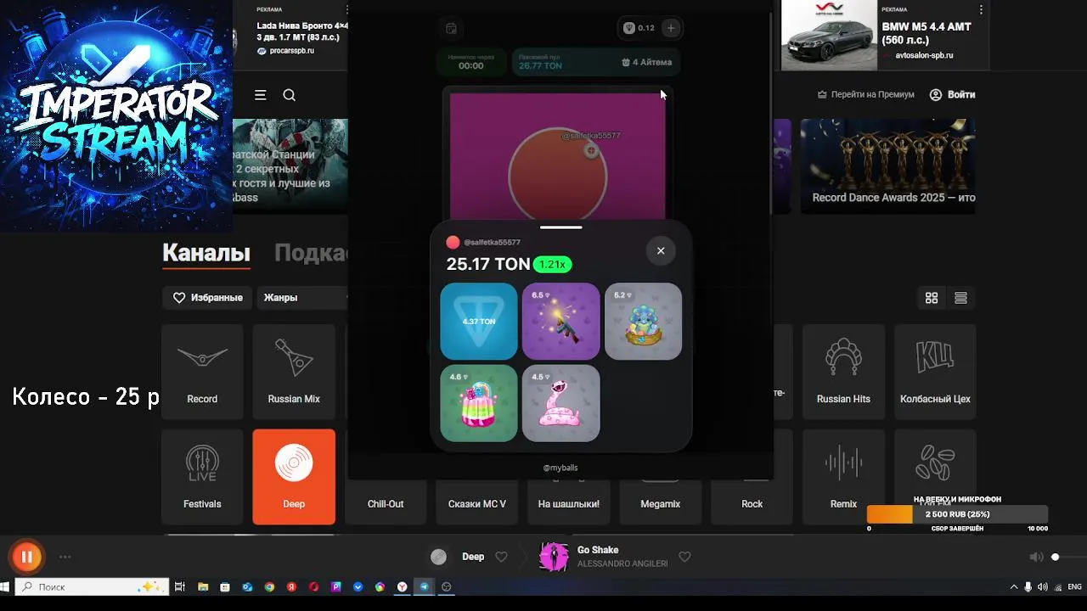
Task: Like the Go Shake track with heart
Action: click(684, 557)
